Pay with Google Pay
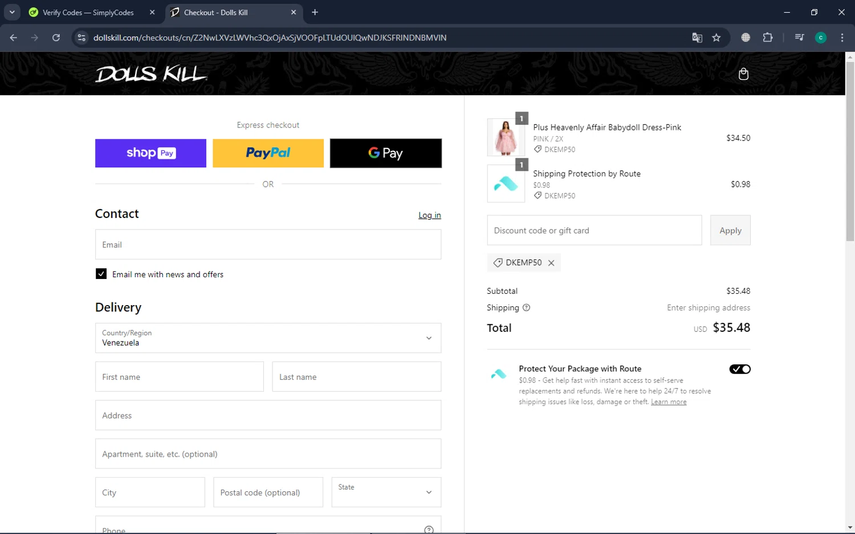 [386, 153]
